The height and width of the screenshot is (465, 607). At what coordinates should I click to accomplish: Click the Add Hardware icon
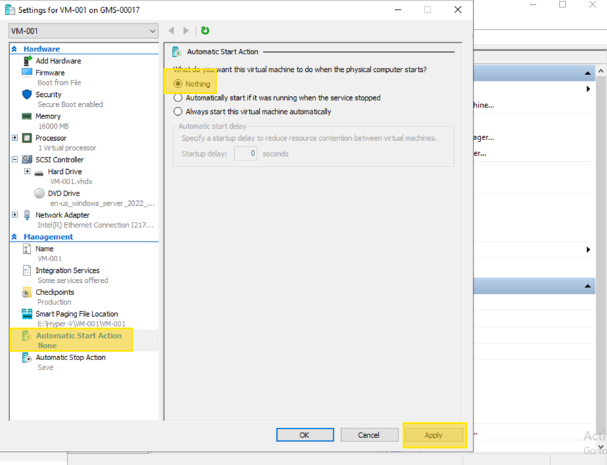click(27, 61)
